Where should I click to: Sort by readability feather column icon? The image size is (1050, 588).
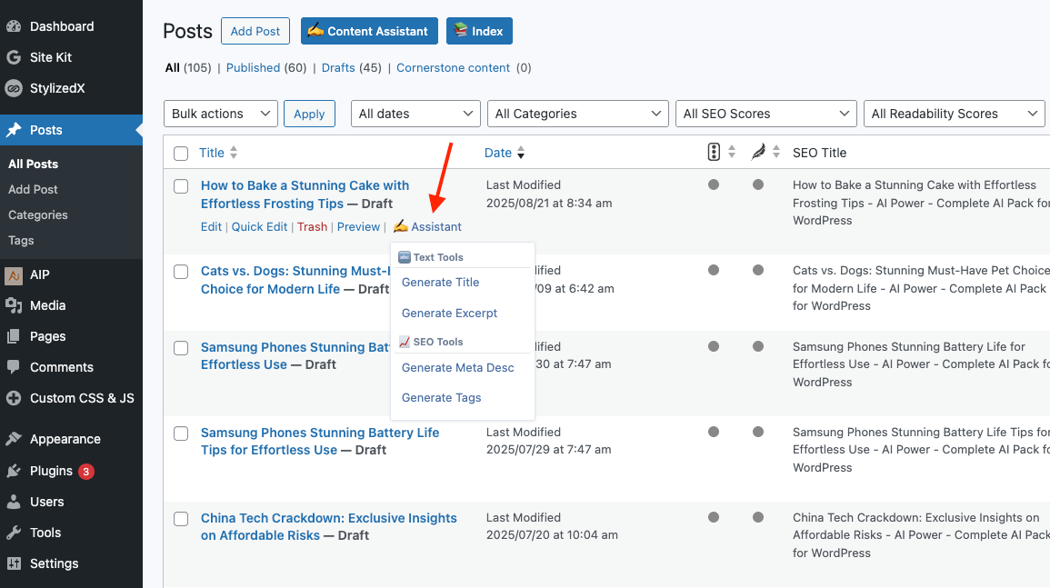(x=758, y=152)
